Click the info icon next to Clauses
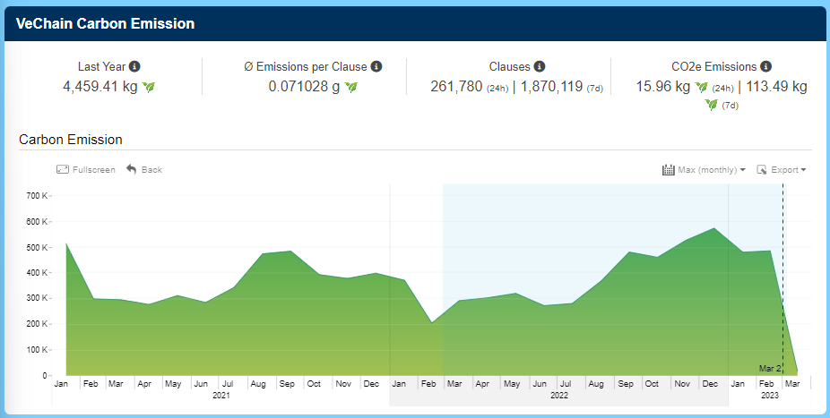 tap(540, 66)
